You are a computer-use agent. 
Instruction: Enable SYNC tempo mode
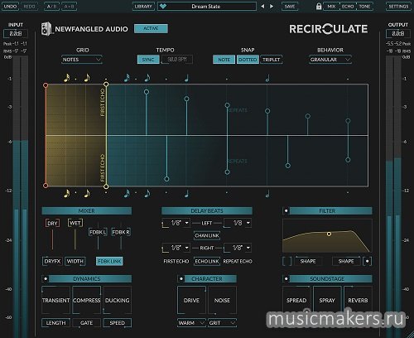pyautogui.click(x=148, y=60)
